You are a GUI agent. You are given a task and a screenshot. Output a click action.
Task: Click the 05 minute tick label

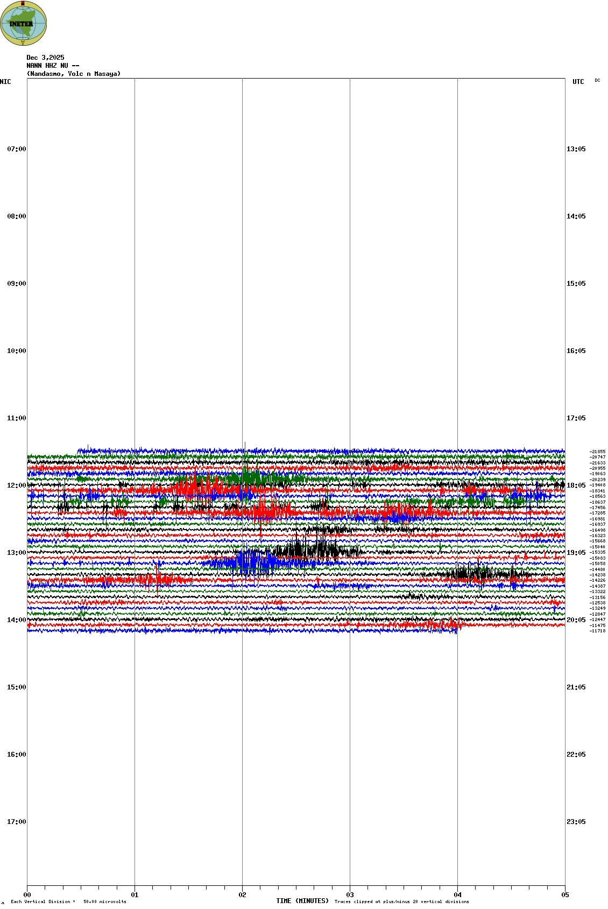(565, 895)
